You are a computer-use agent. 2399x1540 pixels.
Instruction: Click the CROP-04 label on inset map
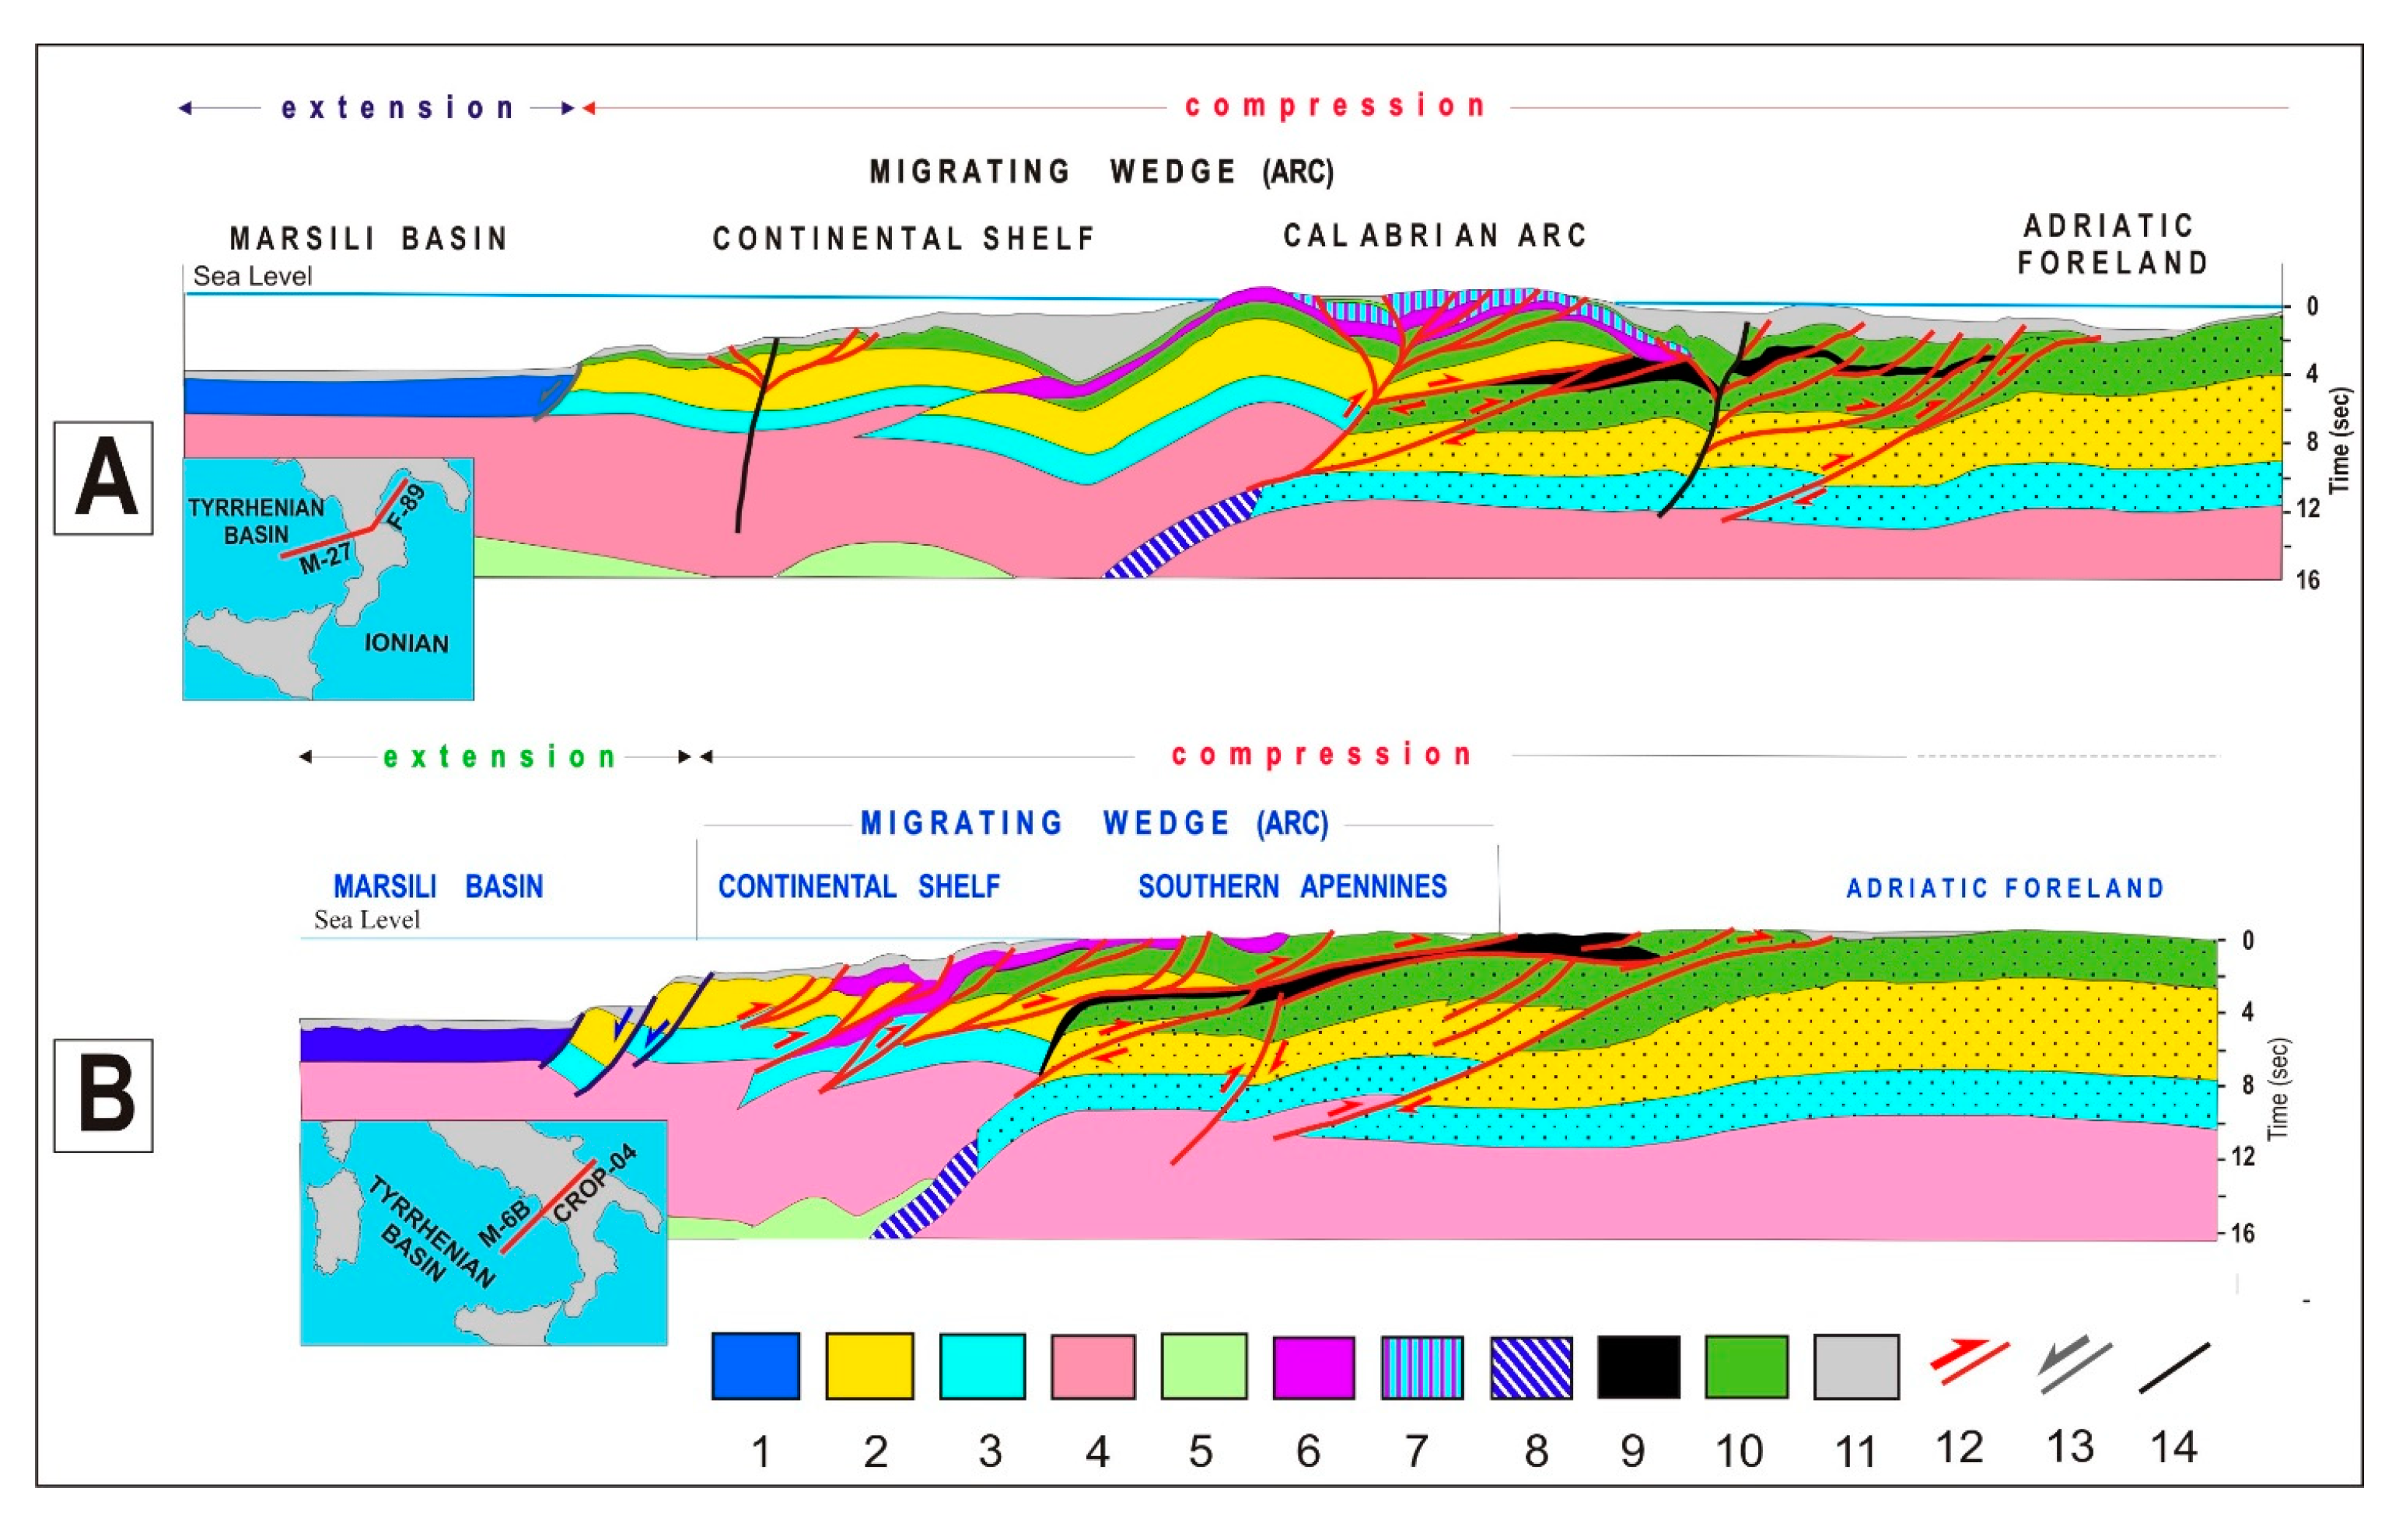click(x=594, y=1183)
